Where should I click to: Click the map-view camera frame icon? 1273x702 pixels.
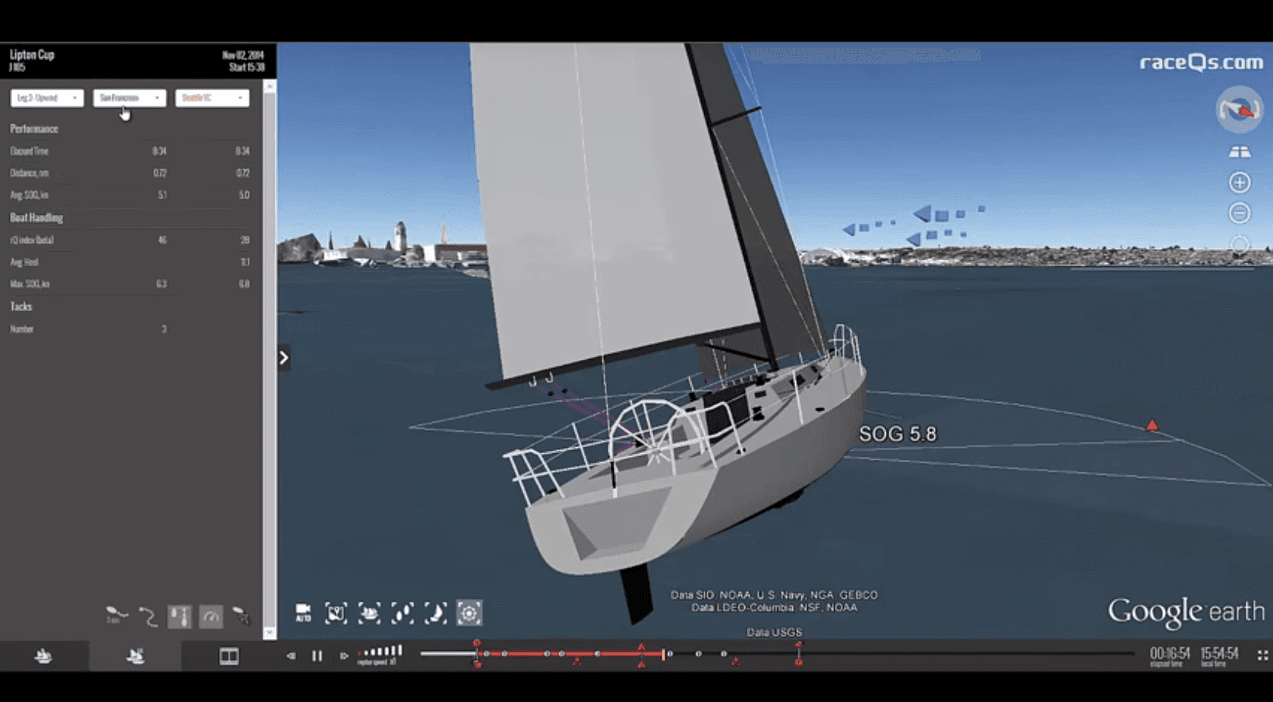[x=336, y=613]
